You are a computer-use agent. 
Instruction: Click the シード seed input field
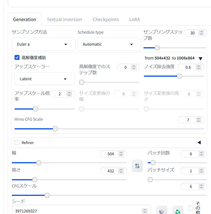pos(78,211)
